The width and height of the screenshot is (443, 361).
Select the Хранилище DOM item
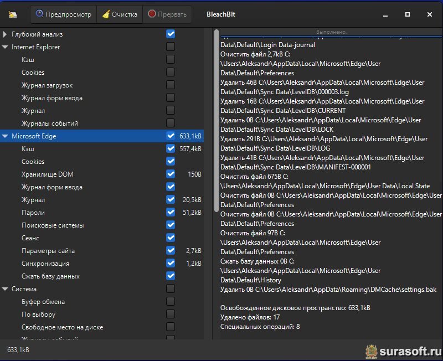47,174
